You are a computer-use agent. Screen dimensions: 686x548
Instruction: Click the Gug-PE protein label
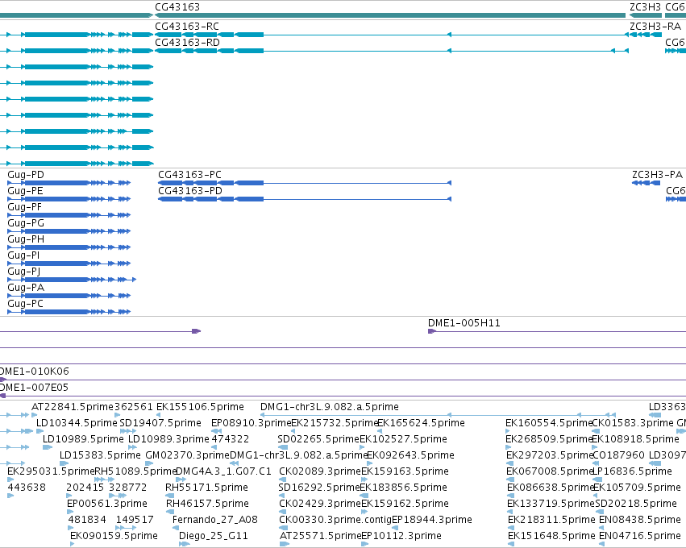pyautogui.click(x=25, y=191)
